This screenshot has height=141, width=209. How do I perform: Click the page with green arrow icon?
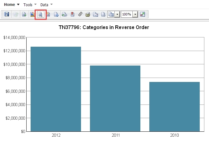point(64,14)
